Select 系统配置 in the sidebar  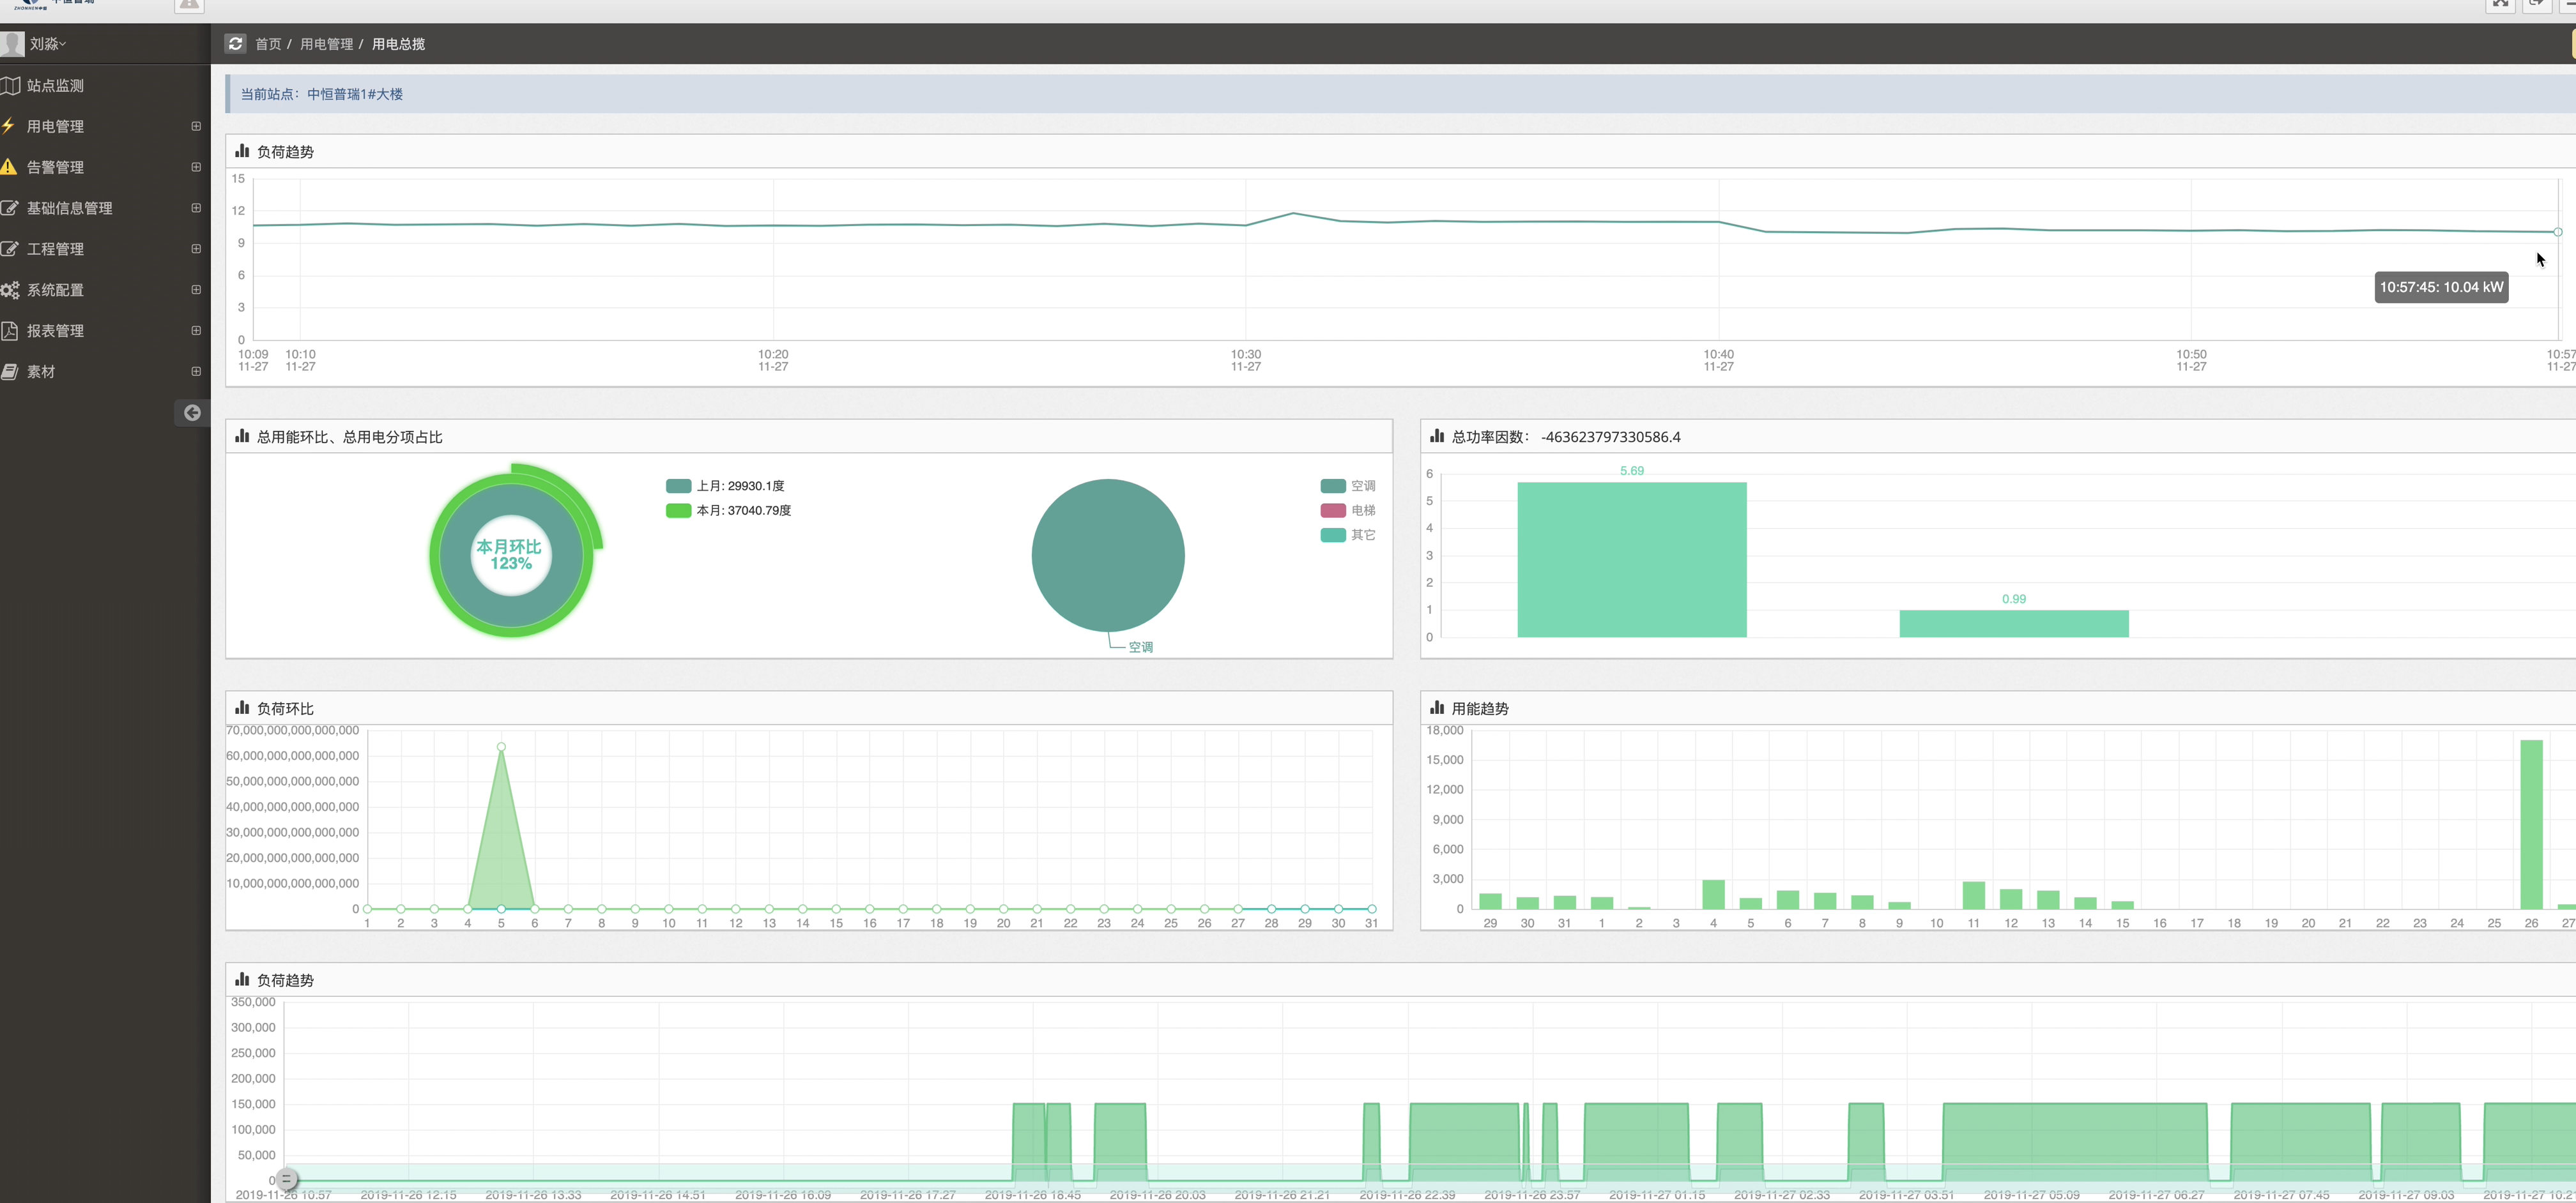pyautogui.click(x=105, y=290)
